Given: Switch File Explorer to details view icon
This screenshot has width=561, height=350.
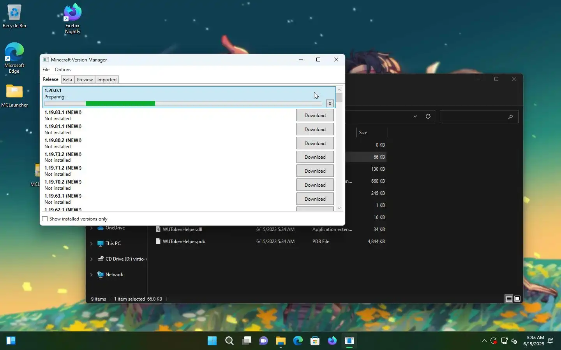Looking at the screenshot, I should coord(509,299).
